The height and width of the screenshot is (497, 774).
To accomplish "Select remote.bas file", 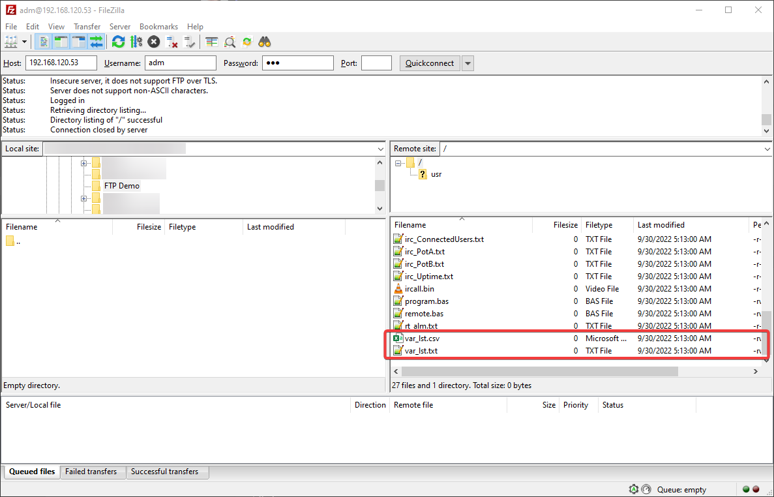I will point(424,314).
